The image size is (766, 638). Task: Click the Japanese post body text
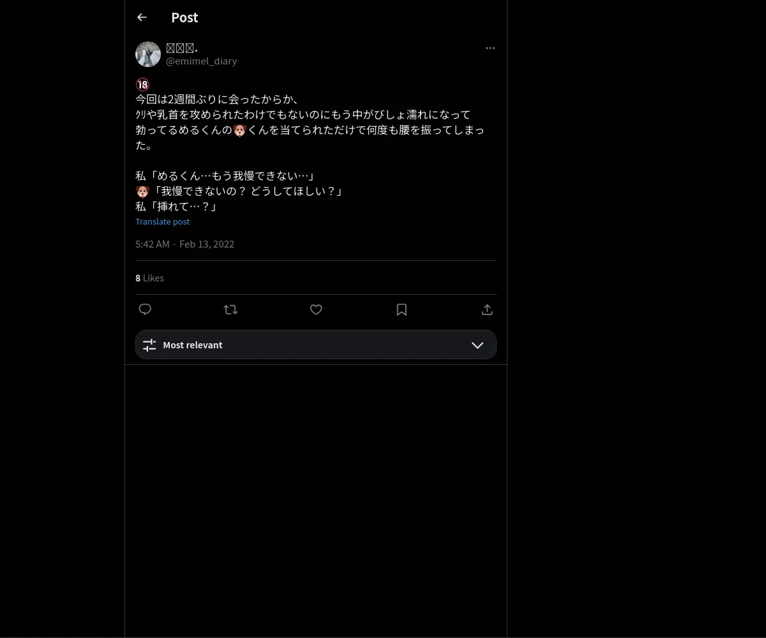tap(310, 145)
